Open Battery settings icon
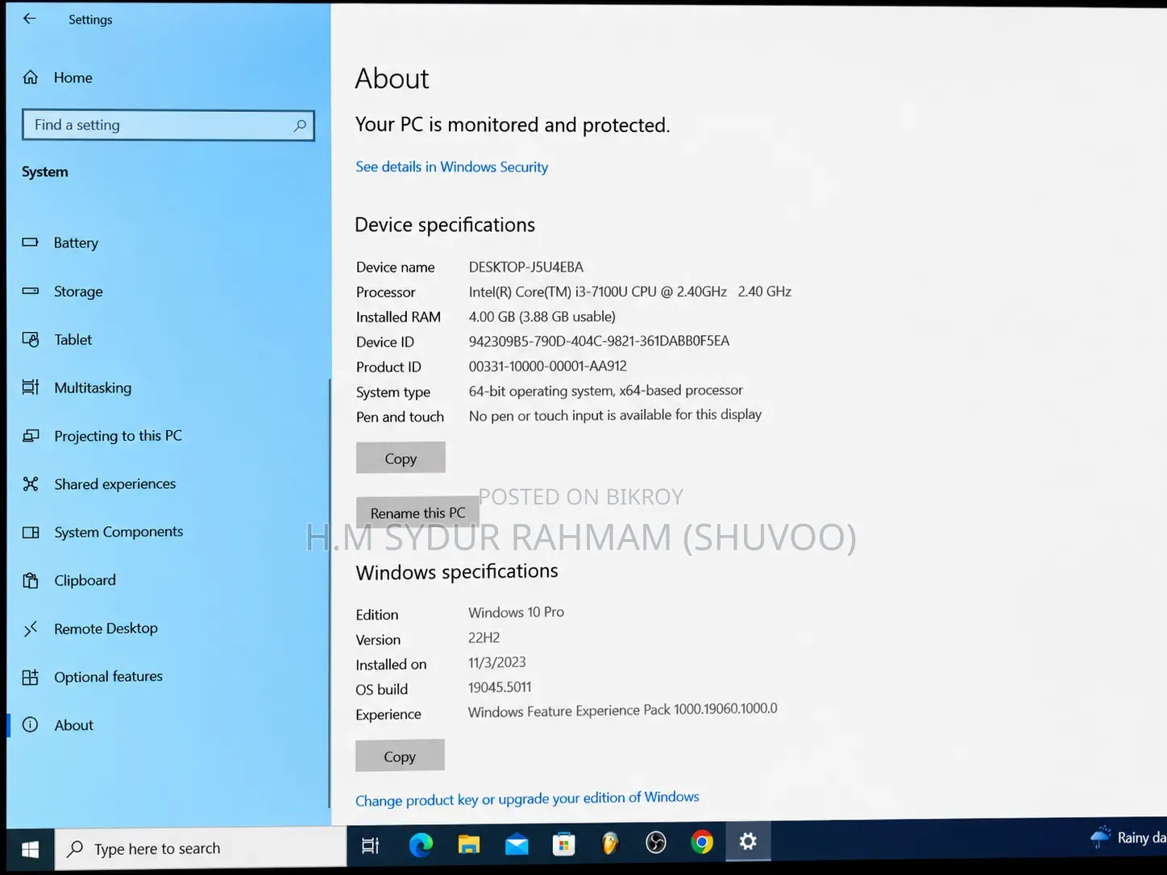Image resolution: width=1167 pixels, height=875 pixels. click(31, 243)
